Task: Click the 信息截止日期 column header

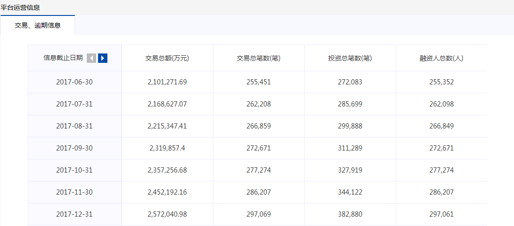Action: click(x=63, y=58)
